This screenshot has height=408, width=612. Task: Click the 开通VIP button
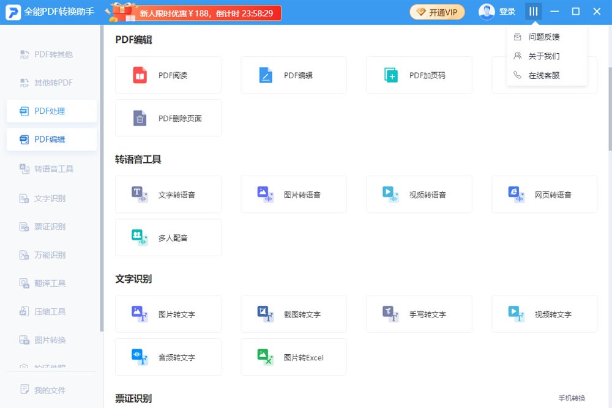click(437, 12)
